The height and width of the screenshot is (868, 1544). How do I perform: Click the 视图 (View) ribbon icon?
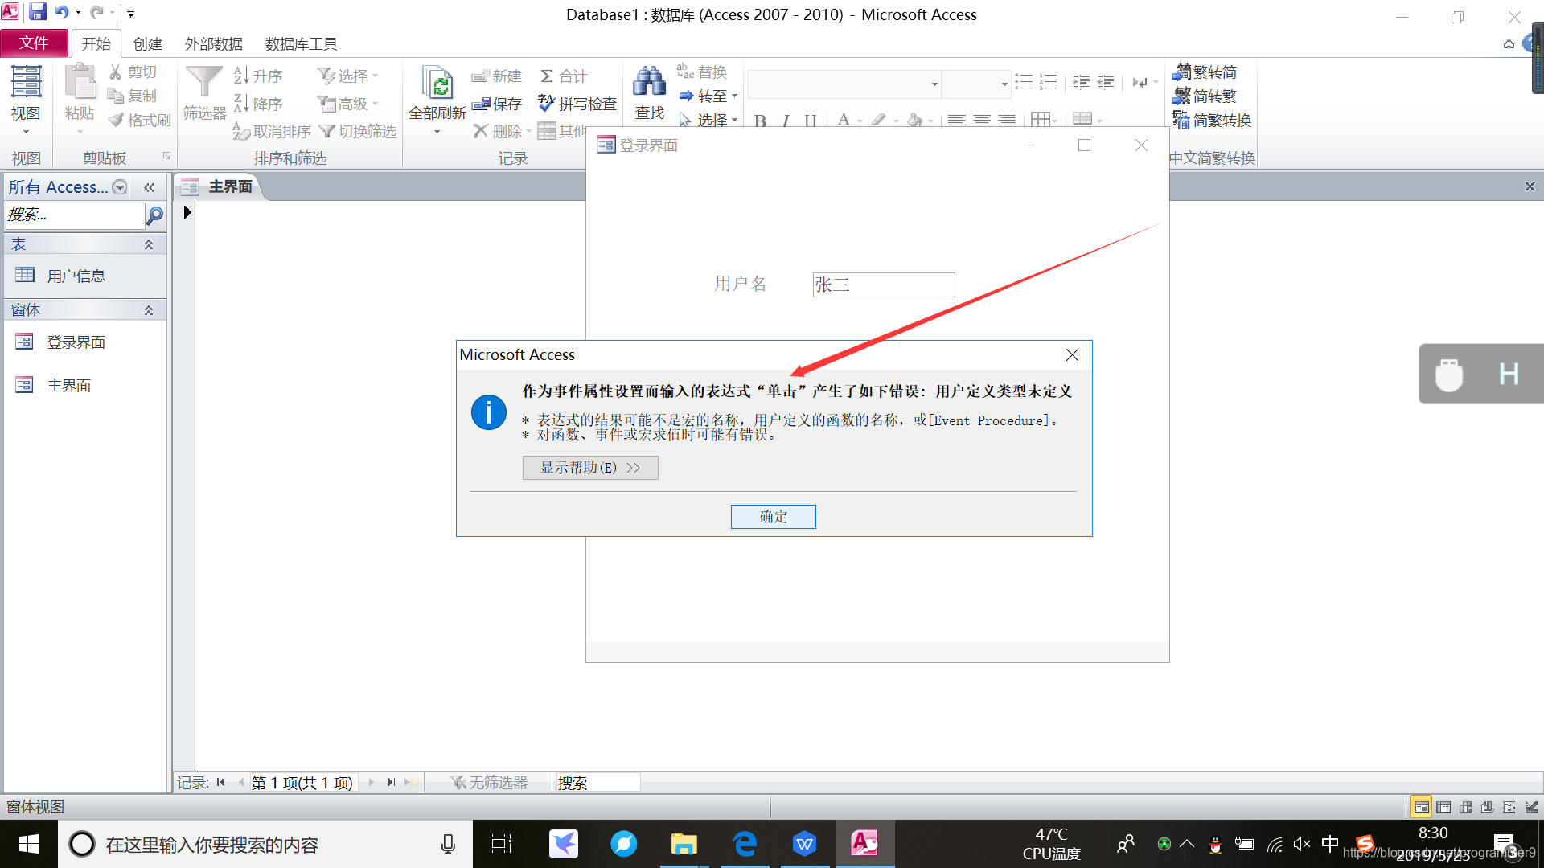click(26, 83)
